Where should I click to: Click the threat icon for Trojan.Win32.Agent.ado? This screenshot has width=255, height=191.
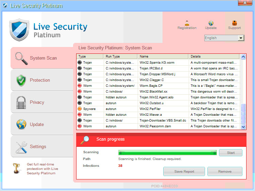point(80,97)
